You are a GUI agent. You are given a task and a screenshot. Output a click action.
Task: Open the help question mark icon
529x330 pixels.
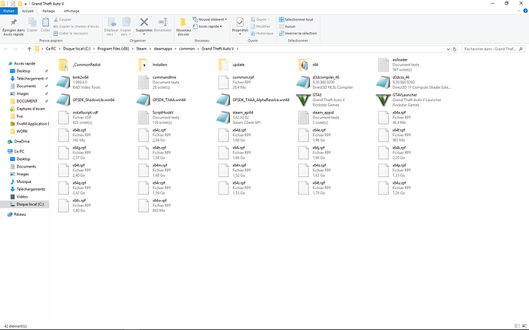click(x=525, y=11)
